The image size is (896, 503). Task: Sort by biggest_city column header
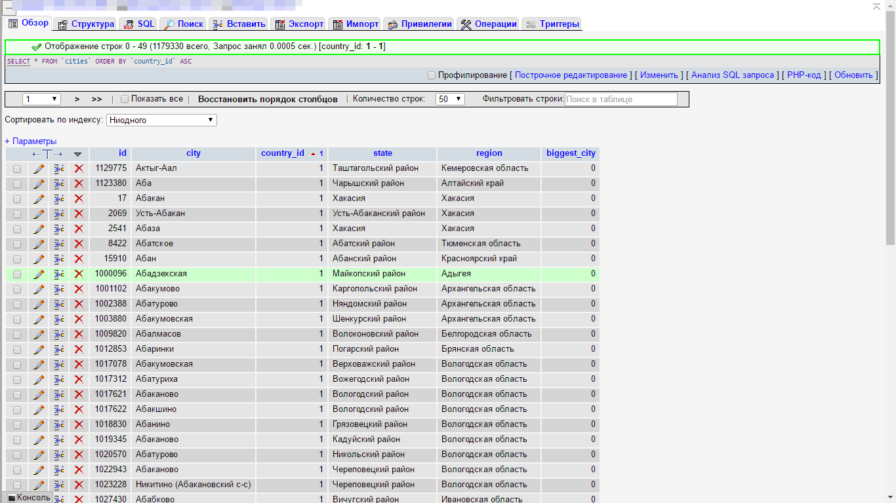(571, 153)
